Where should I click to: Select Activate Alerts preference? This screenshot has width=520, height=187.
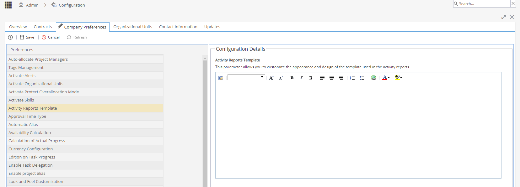tap(85, 75)
